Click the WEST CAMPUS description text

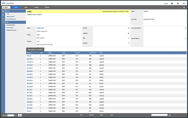41,38
